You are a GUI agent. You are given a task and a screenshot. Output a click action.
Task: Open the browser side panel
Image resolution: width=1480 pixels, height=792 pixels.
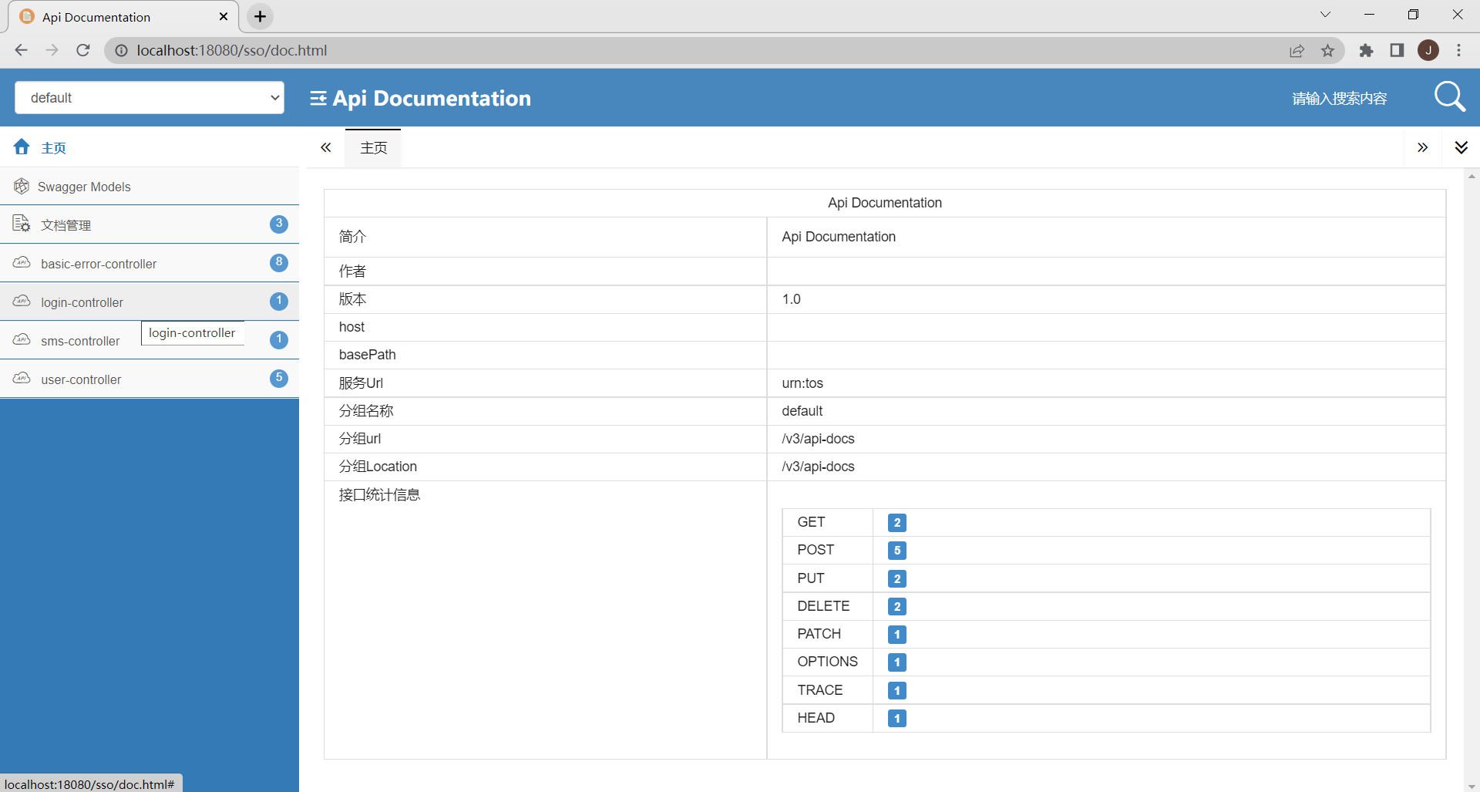point(1397,50)
